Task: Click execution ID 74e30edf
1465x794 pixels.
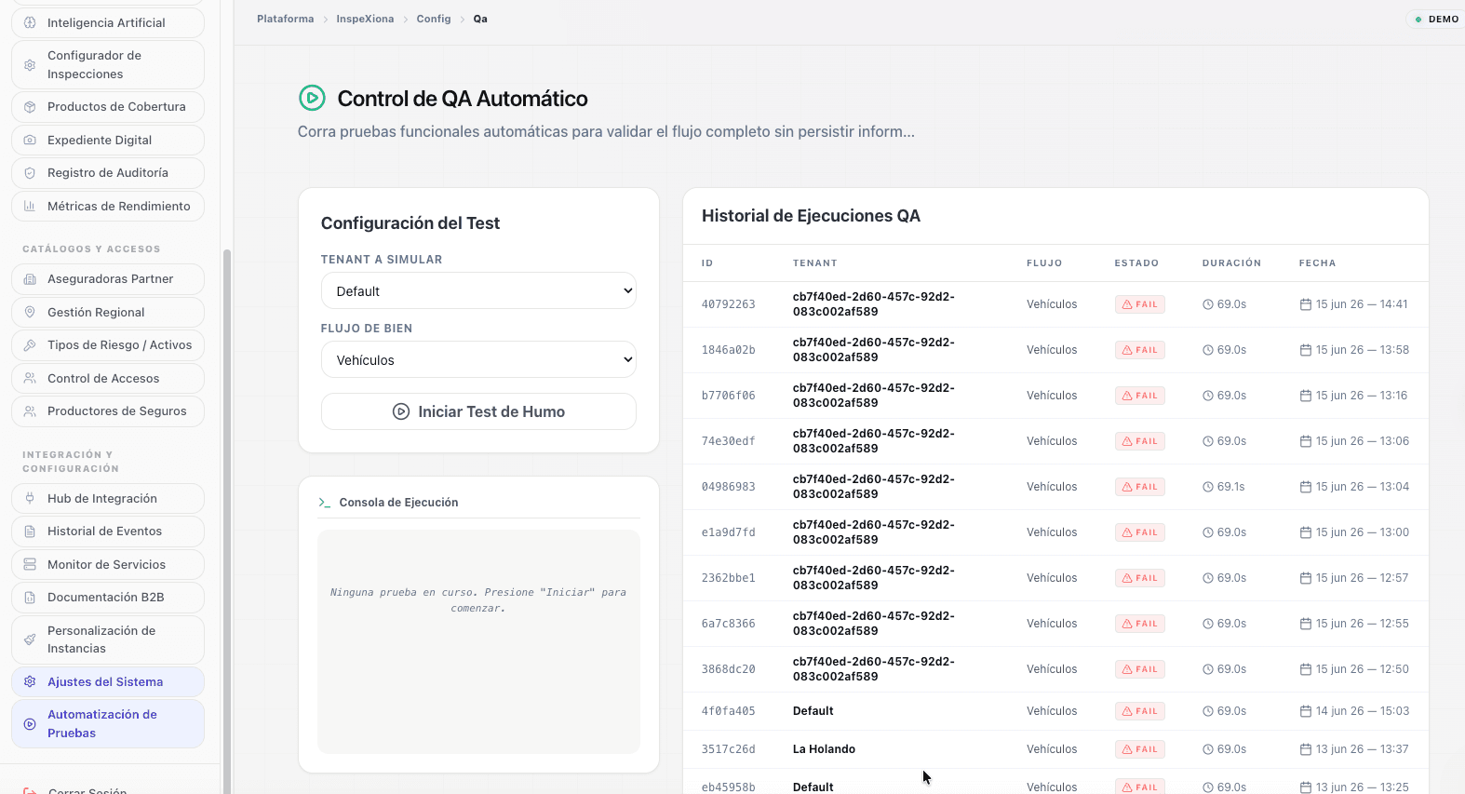Action: 729,441
